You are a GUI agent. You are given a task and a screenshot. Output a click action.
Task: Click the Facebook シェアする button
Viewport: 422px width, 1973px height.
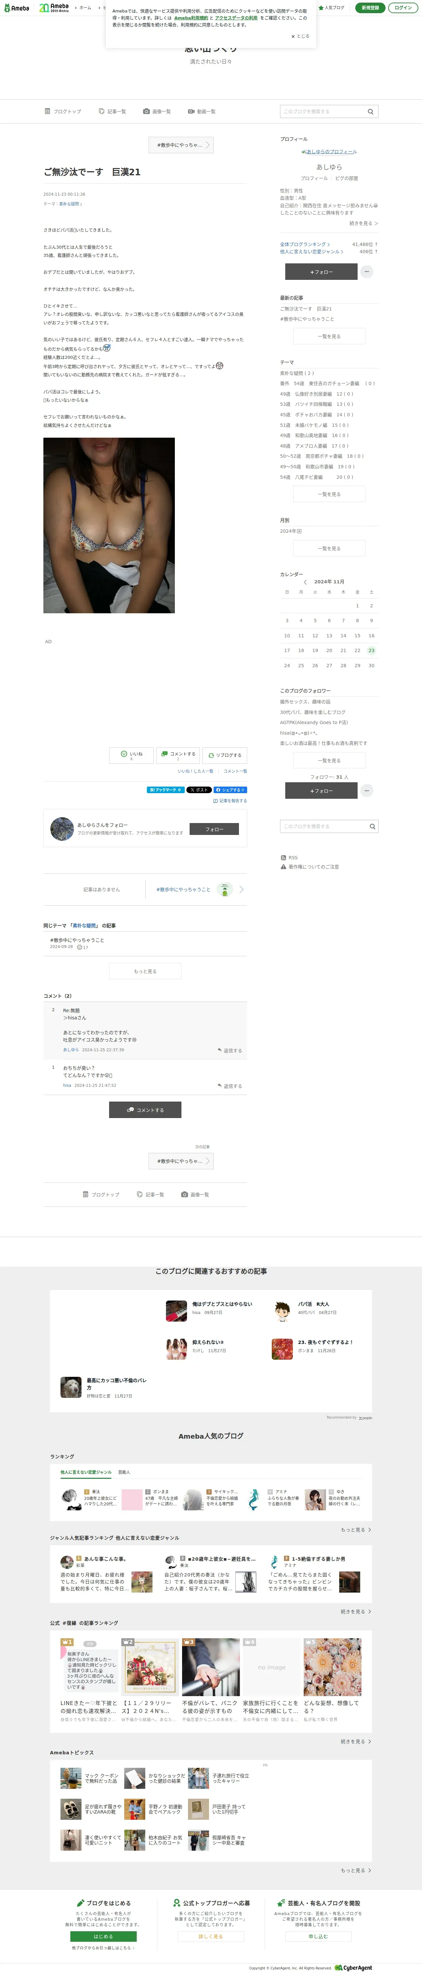[x=230, y=790]
